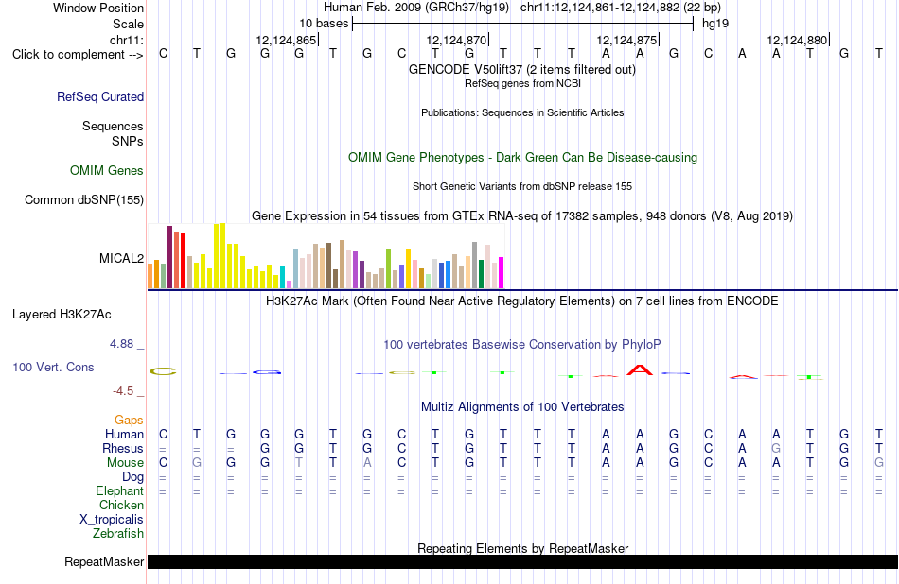899x584 pixels.
Task: Click the OMIM Gene Phenotypes green title
Action: pyautogui.click(x=523, y=158)
